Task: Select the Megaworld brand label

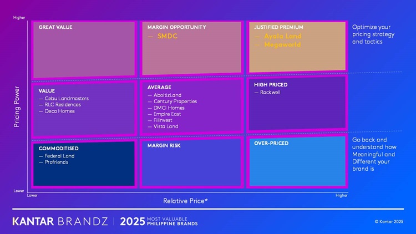Action: tap(282, 44)
